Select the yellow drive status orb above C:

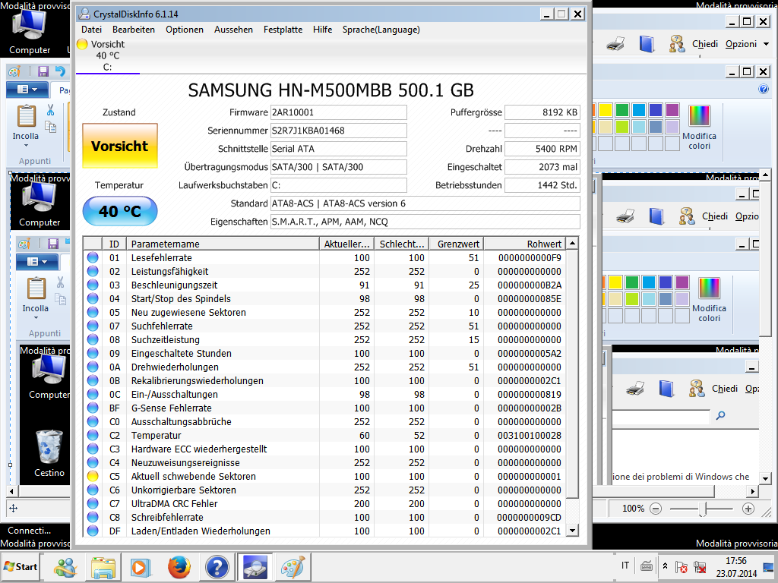[x=82, y=44]
